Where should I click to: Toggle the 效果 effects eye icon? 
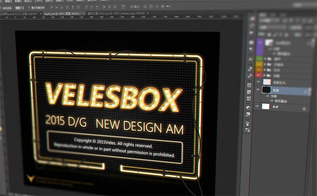268,96
